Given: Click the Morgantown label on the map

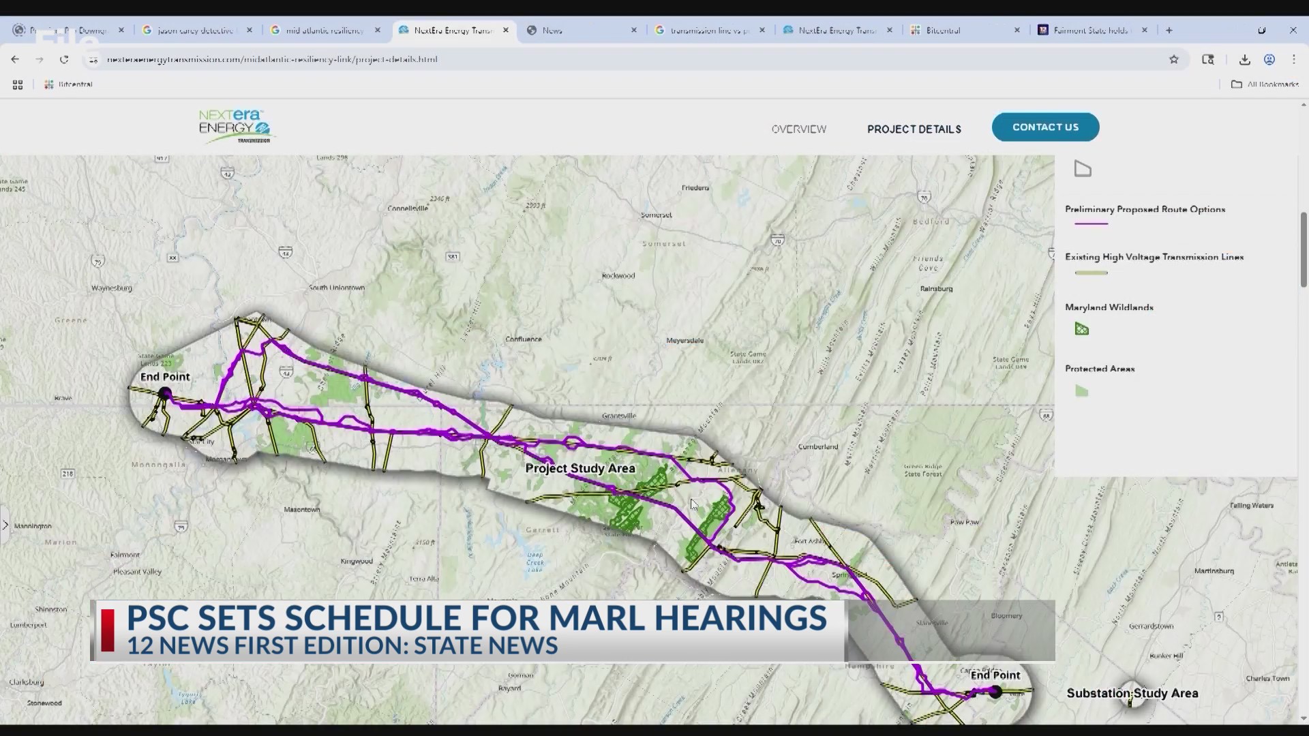Looking at the screenshot, I should 226,460.
